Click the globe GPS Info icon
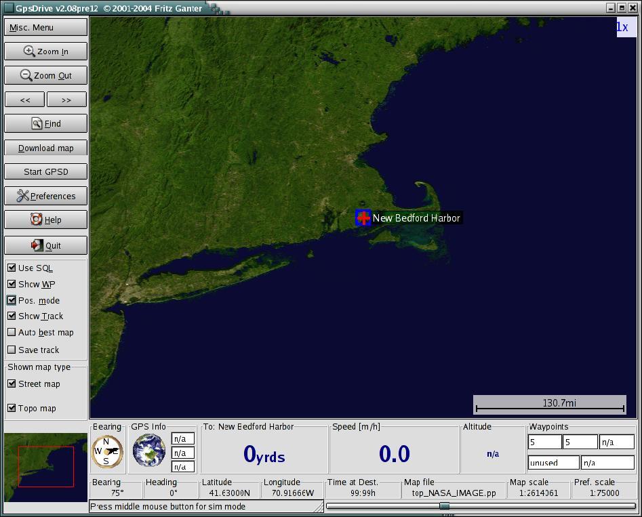This screenshot has height=517, width=642. 148,451
